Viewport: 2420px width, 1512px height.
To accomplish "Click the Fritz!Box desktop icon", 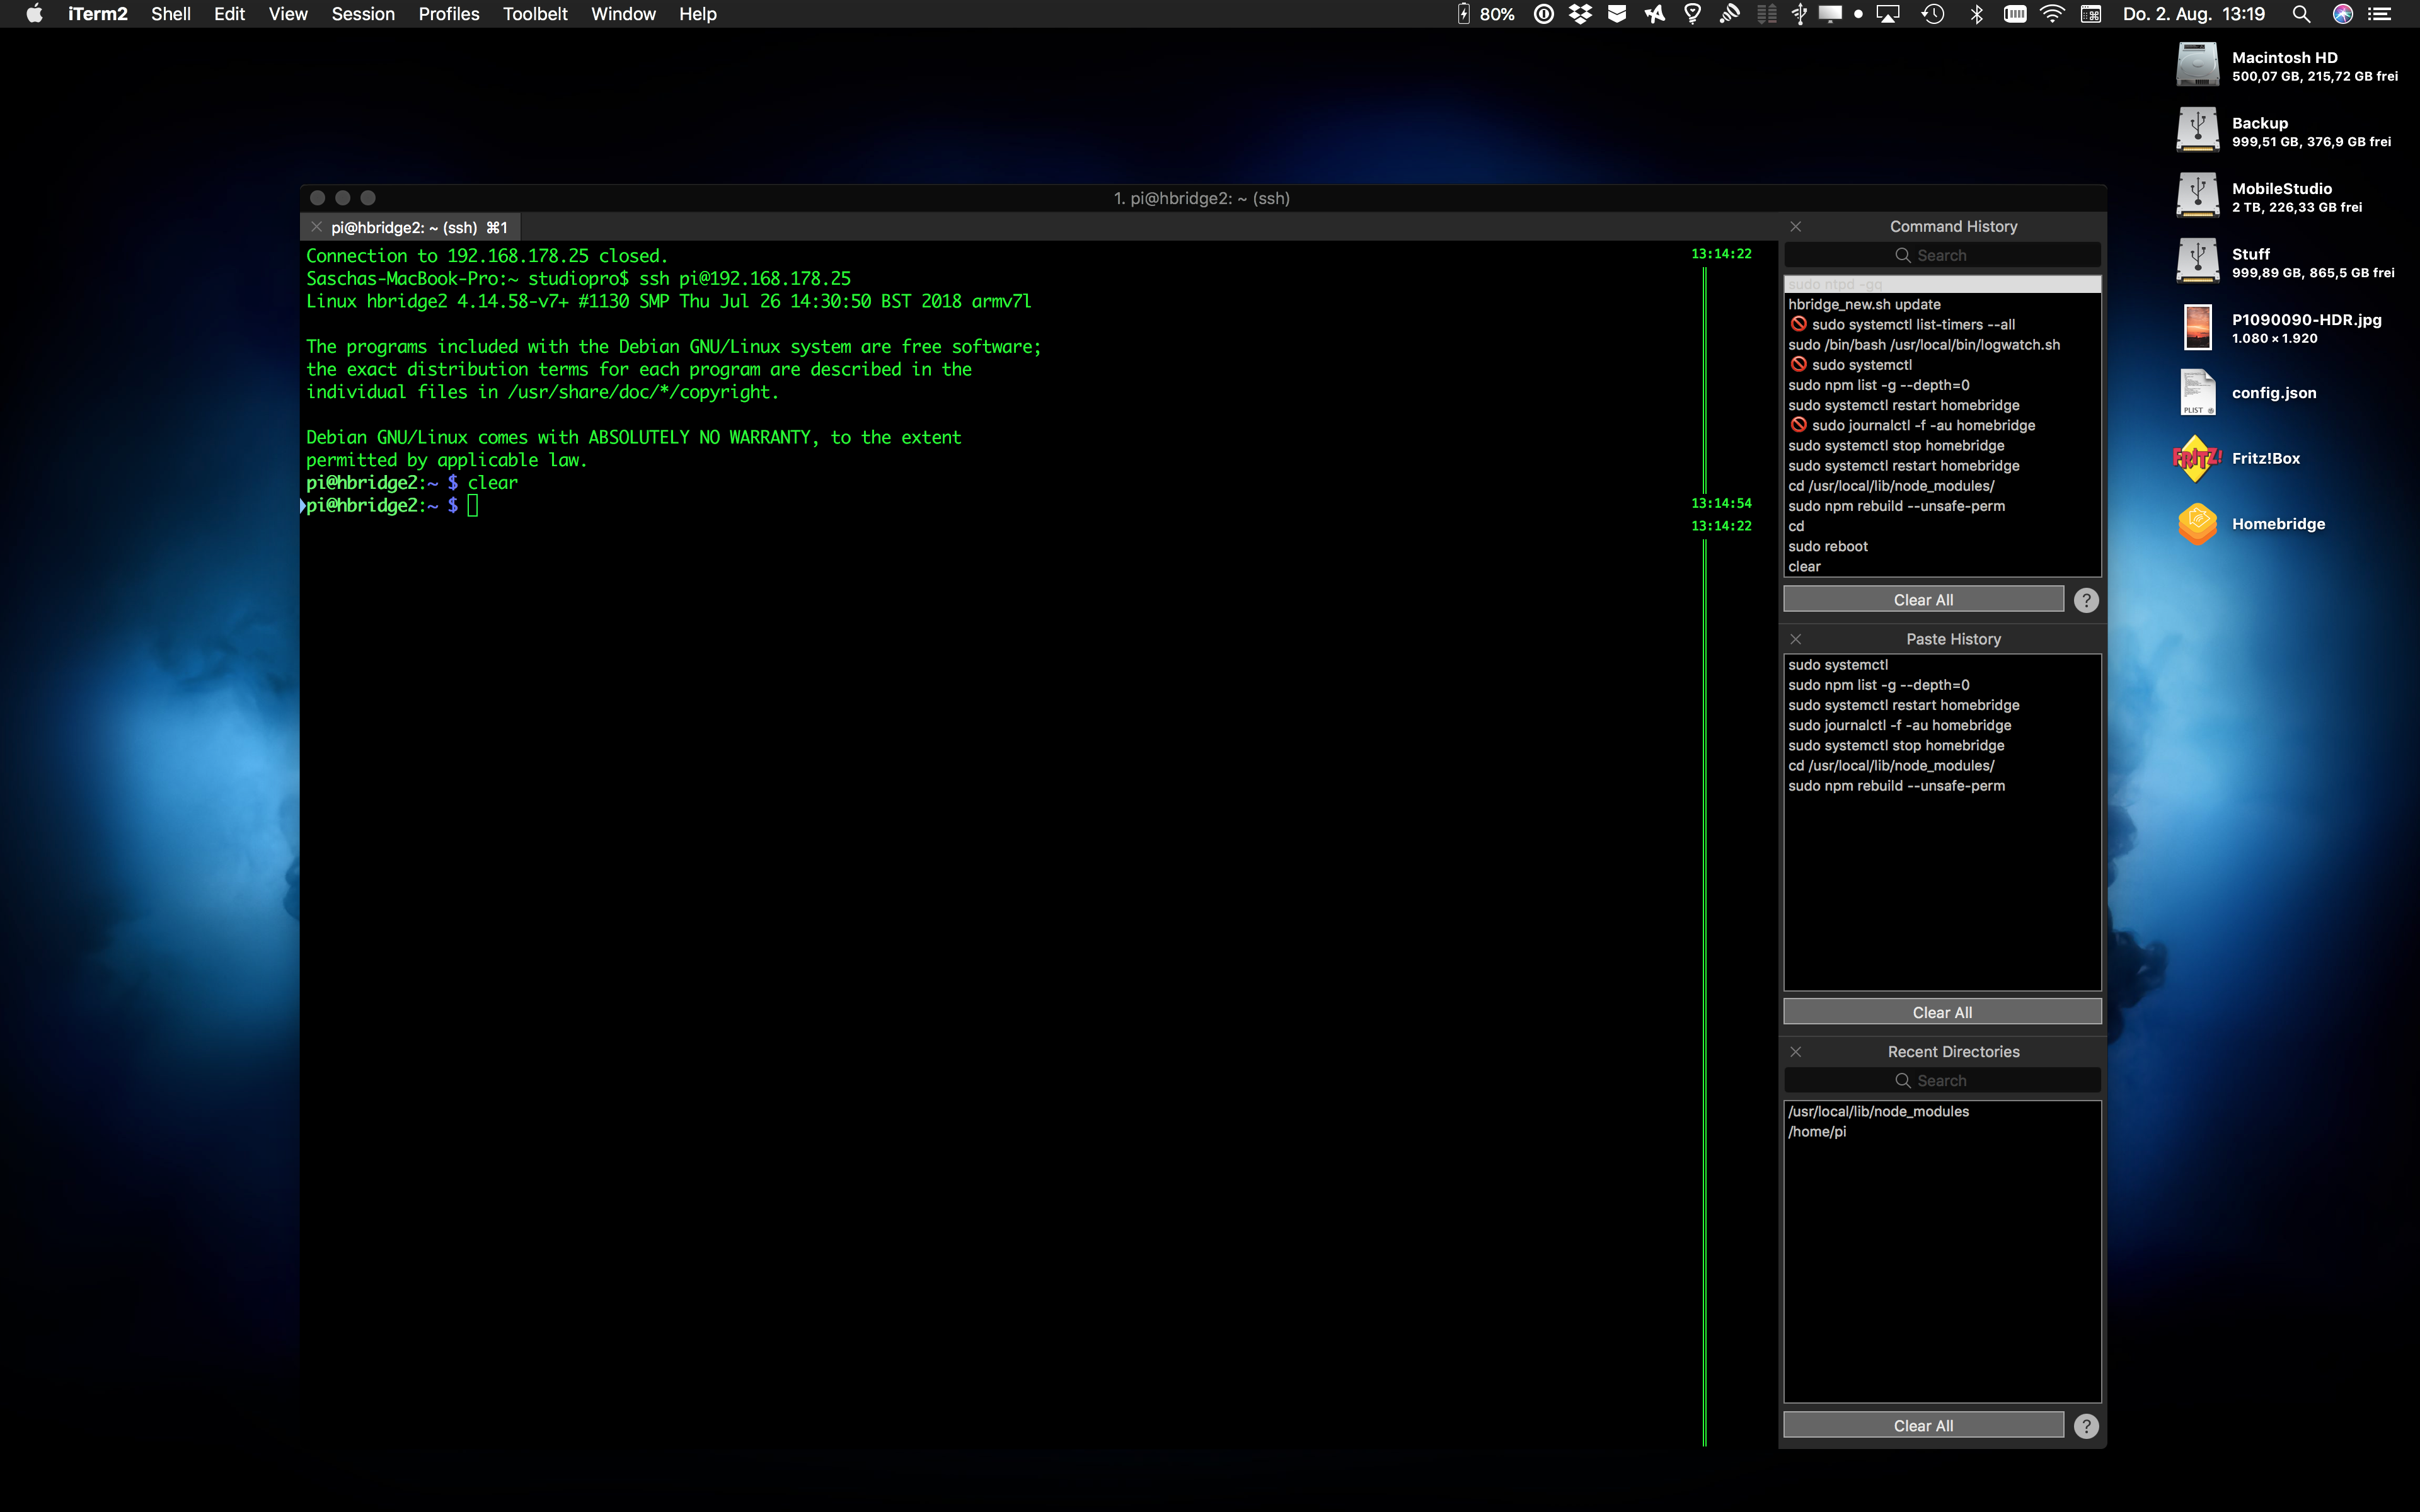I will coord(2197,459).
